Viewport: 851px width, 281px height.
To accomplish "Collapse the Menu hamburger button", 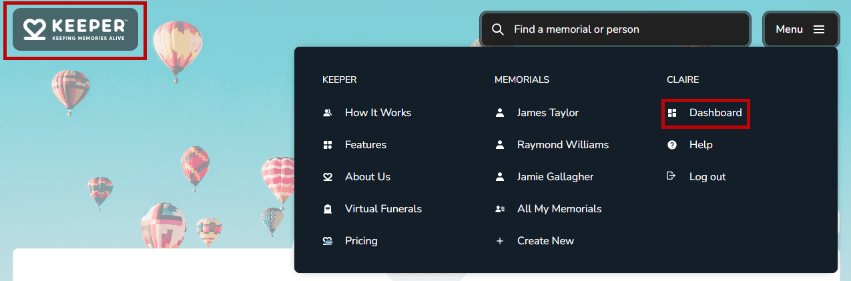I will point(800,29).
